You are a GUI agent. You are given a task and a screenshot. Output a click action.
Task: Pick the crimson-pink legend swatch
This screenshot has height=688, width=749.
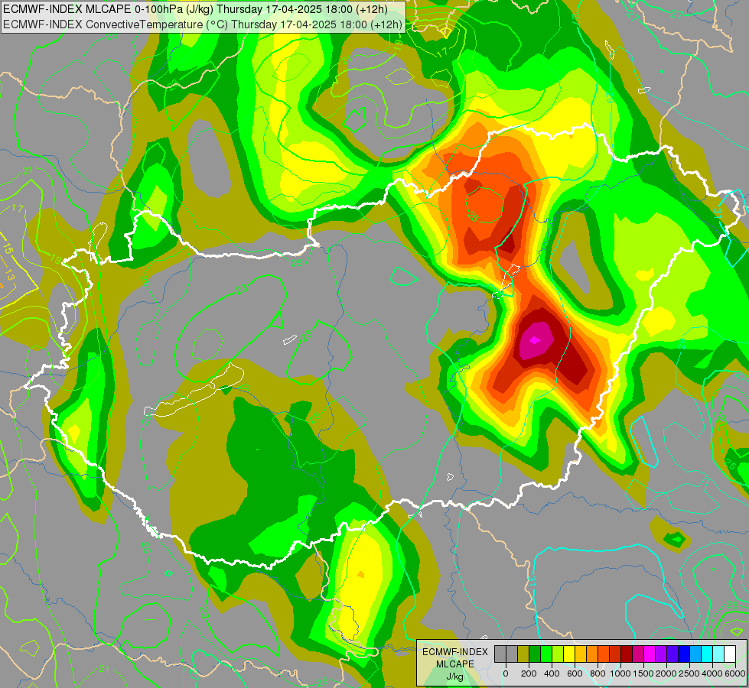(638, 654)
